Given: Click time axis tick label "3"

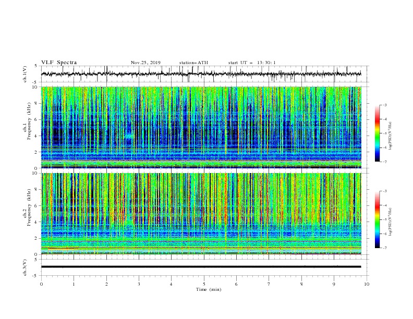Looking at the screenshot, I should coord(139,284).
